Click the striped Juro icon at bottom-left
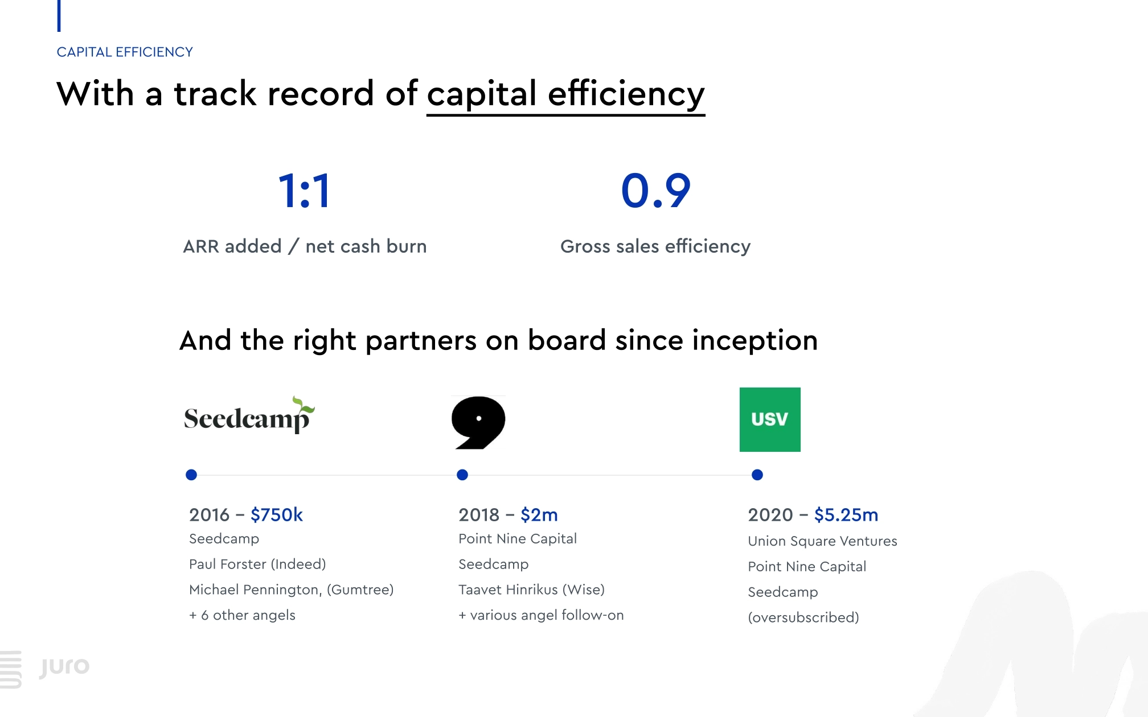This screenshot has height=717, width=1148. [11, 669]
